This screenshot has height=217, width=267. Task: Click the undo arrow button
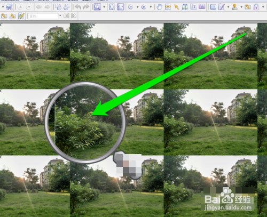[x=78, y=7]
